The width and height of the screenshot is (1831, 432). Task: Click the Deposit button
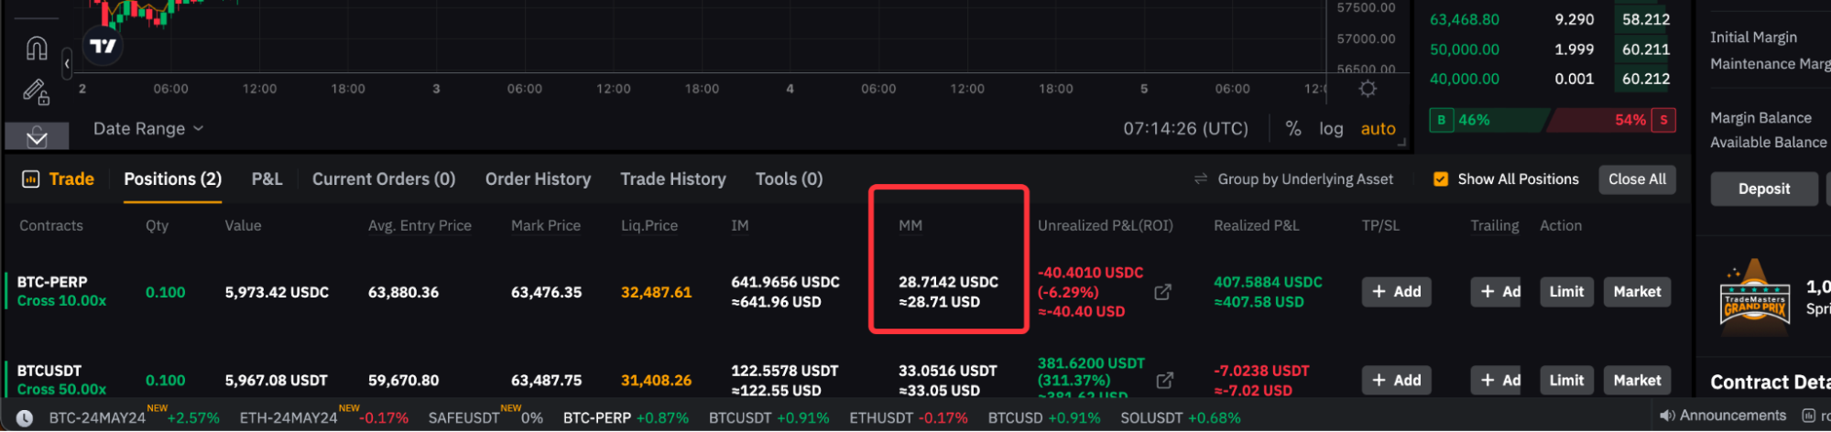pyautogui.click(x=1763, y=189)
